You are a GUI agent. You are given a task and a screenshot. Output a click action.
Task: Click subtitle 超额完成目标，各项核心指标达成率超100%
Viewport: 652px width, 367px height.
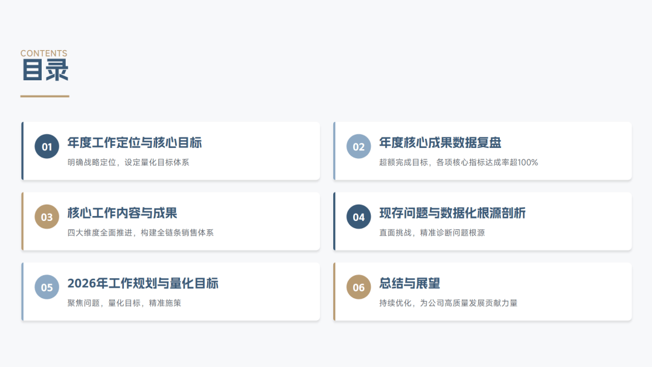pyautogui.click(x=458, y=162)
